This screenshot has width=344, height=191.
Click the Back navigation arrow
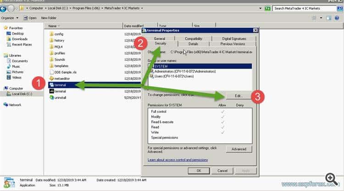coord(4,8)
